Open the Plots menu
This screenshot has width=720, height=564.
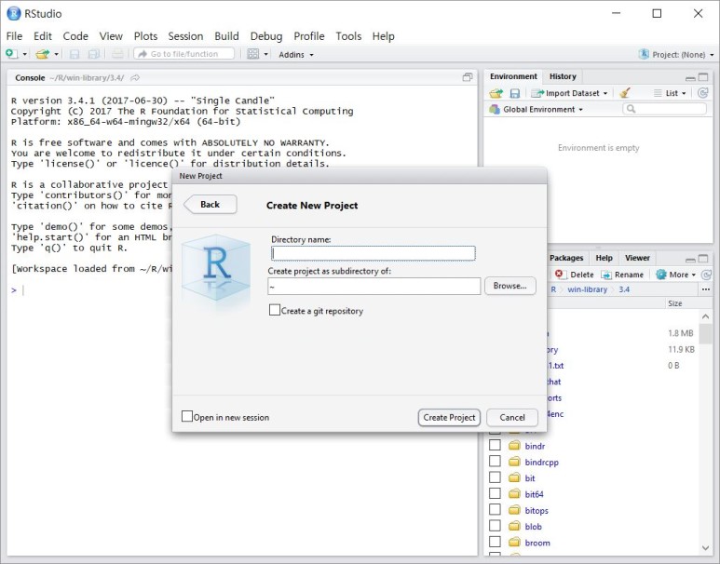pos(145,36)
